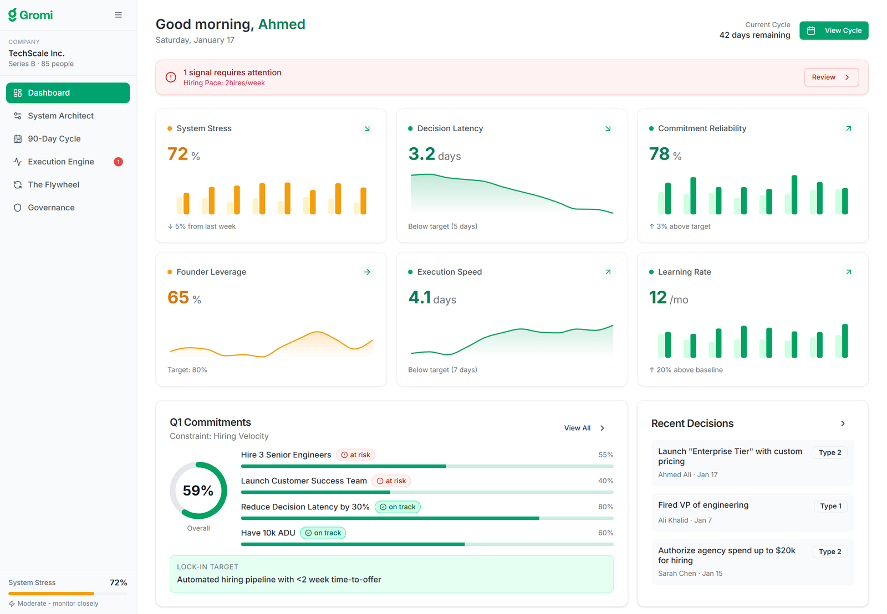The image size is (887, 614).
Task: Click System Stress progress bar in sidebar
Action: (x=68, y=594)
